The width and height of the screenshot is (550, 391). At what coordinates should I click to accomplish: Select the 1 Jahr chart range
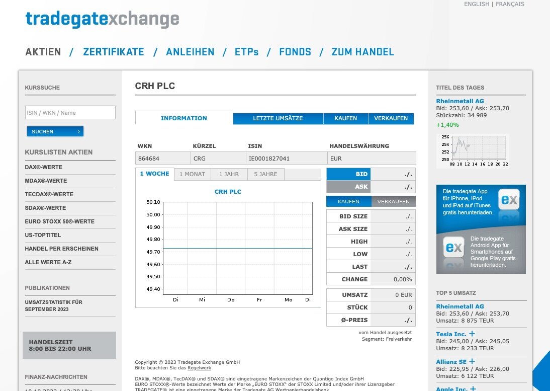click(229, 174)
